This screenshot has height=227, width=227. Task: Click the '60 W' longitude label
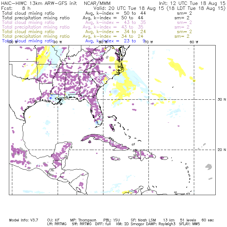tap(194, 42)
